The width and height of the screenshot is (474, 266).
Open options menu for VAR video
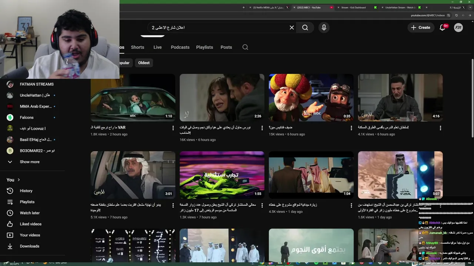pos(173,128)
